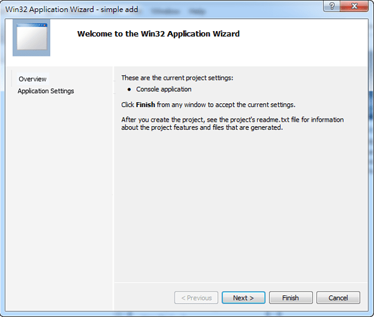Click the window image in the wizard header
The image size is (374, 317).
point(32,37)
